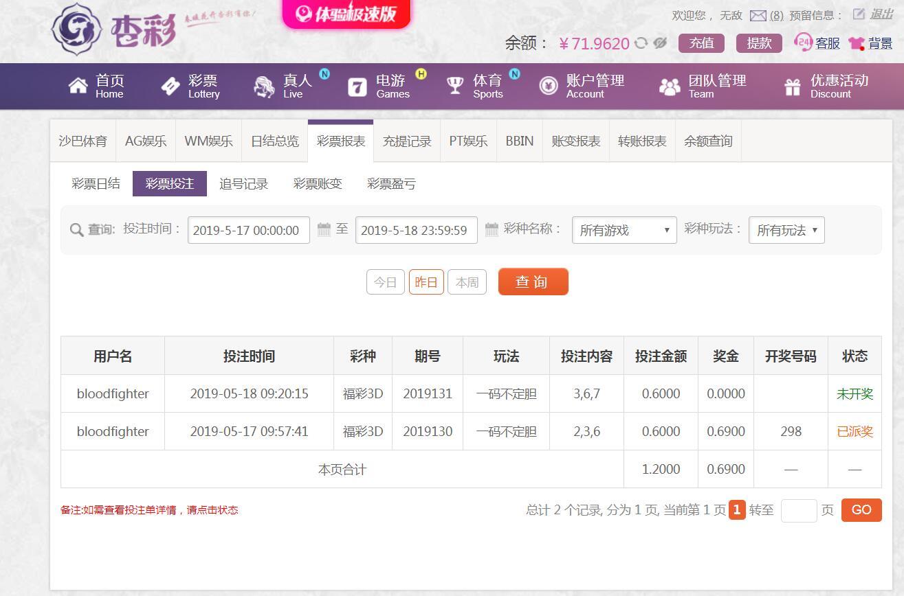Click the start time input field

click(249, 230)
